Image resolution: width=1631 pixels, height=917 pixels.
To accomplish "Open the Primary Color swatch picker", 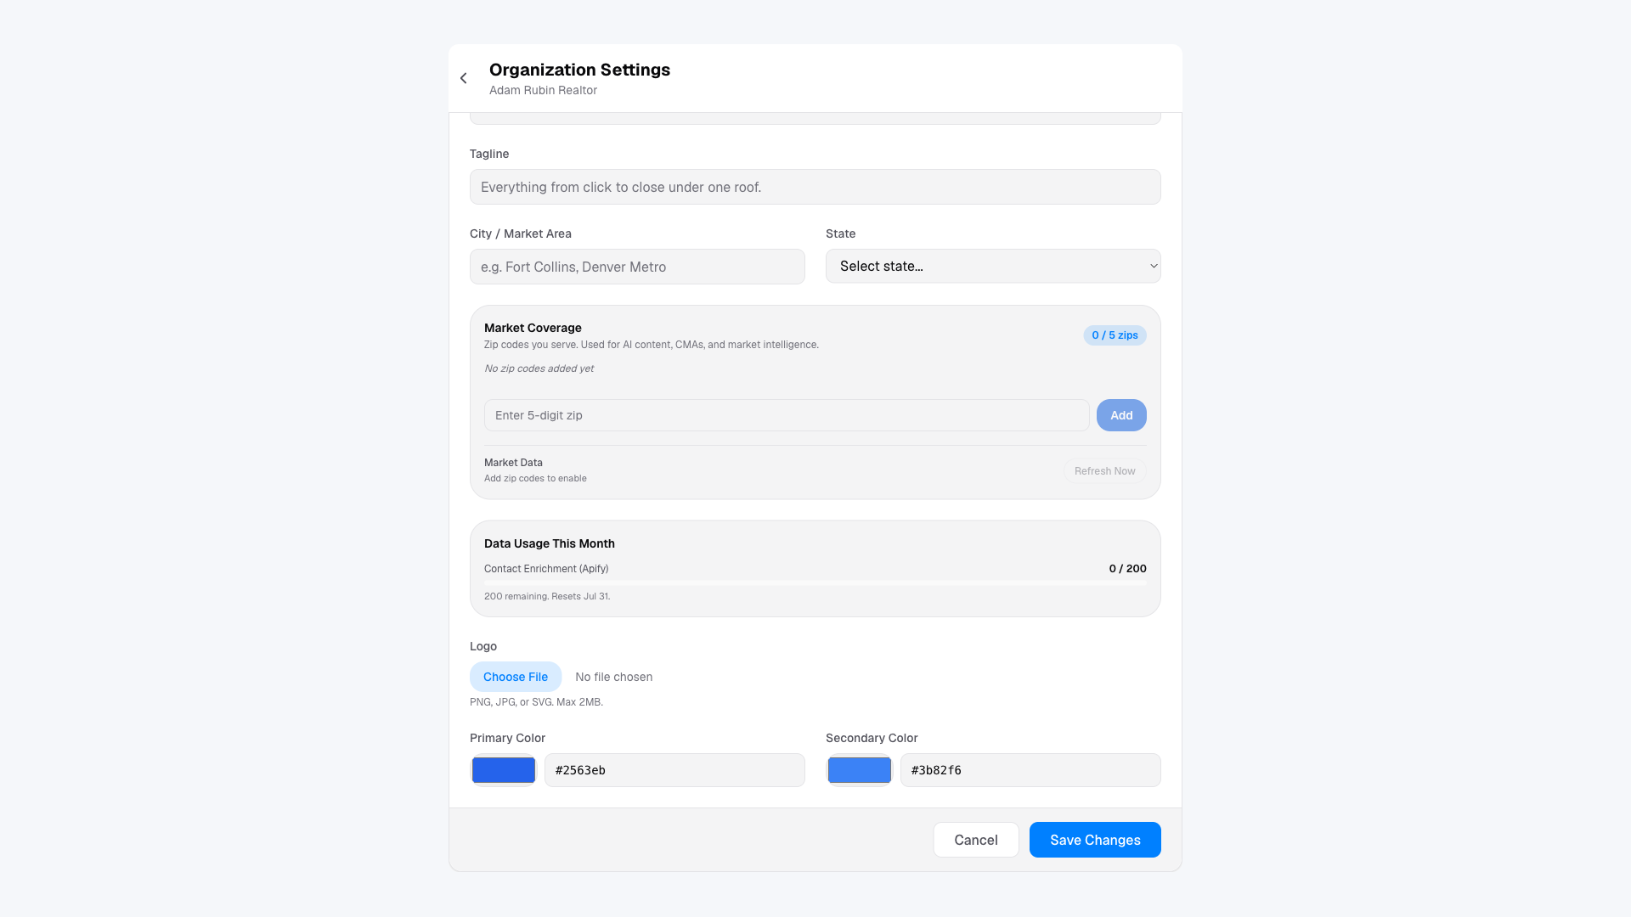I will [x=504, y=770].
